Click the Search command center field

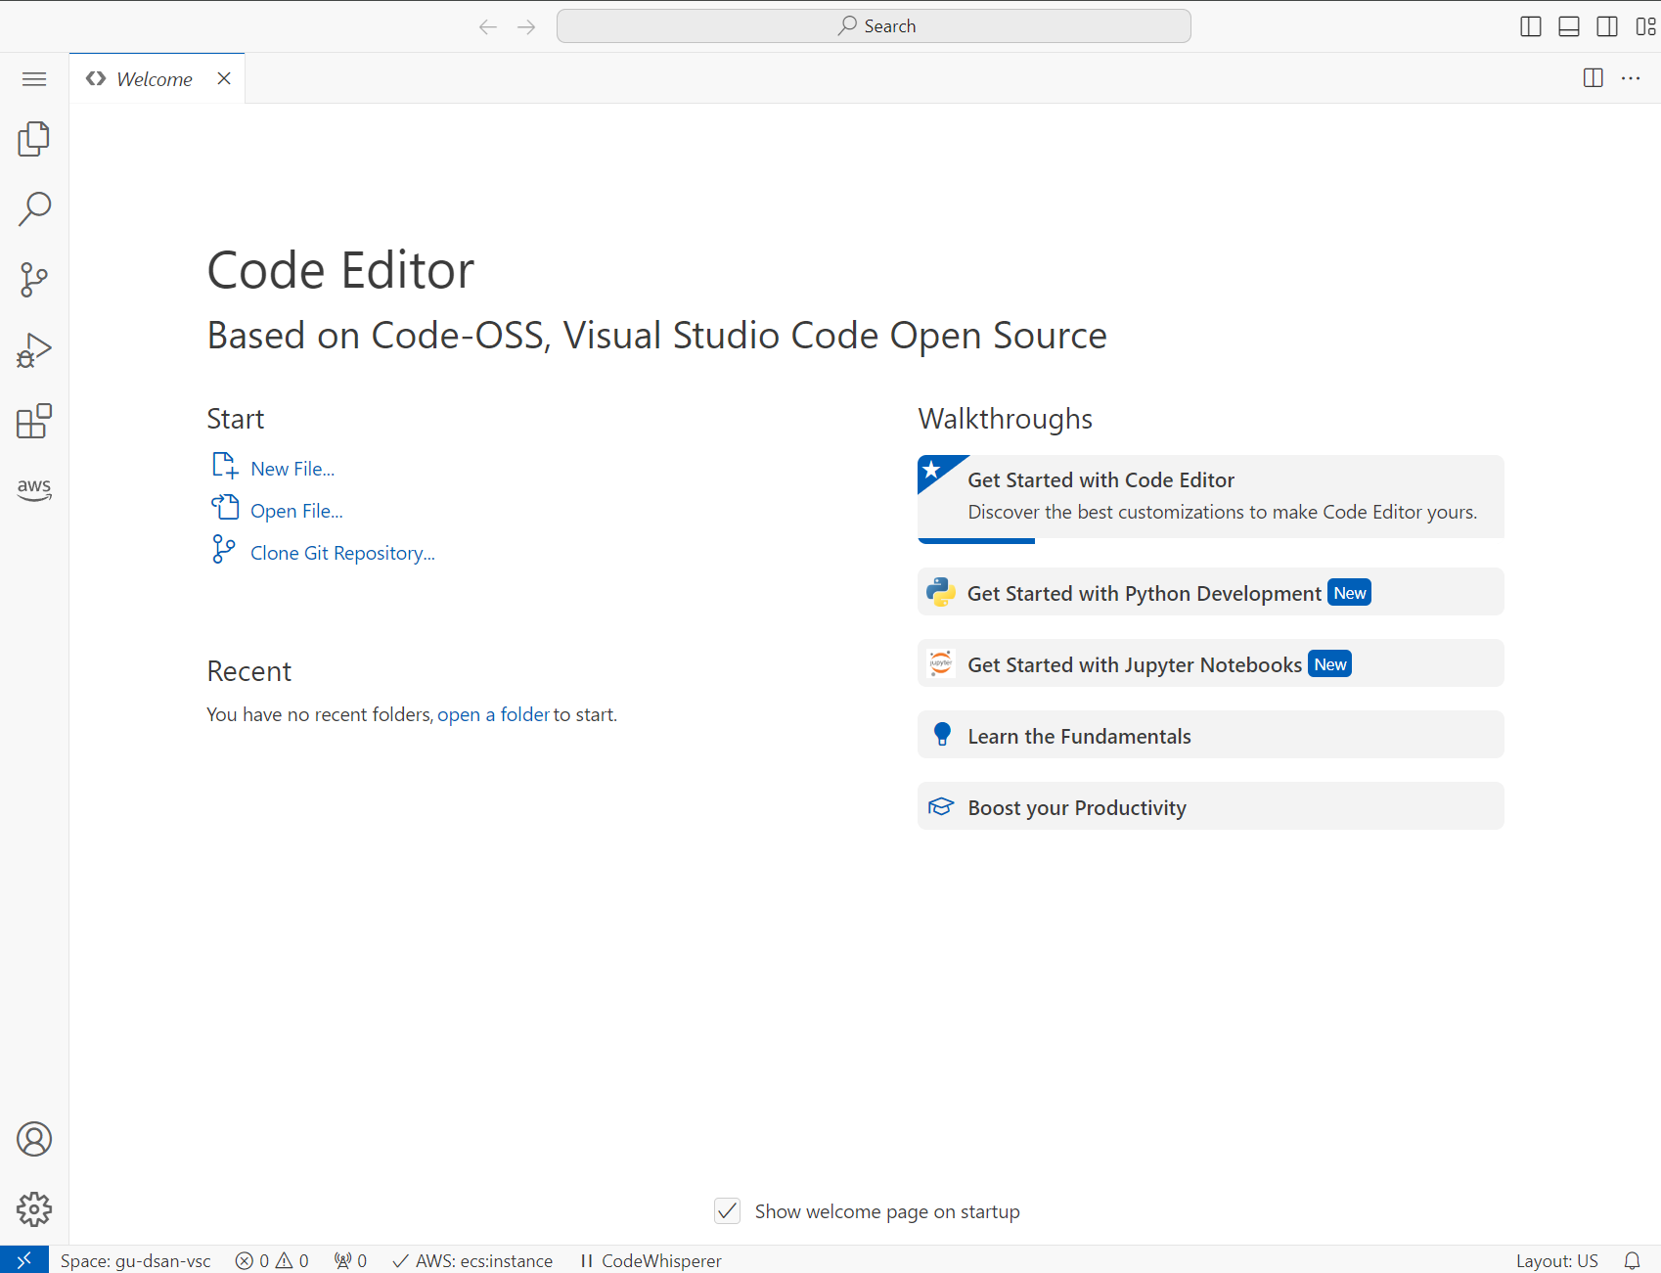tap(874, 26)
